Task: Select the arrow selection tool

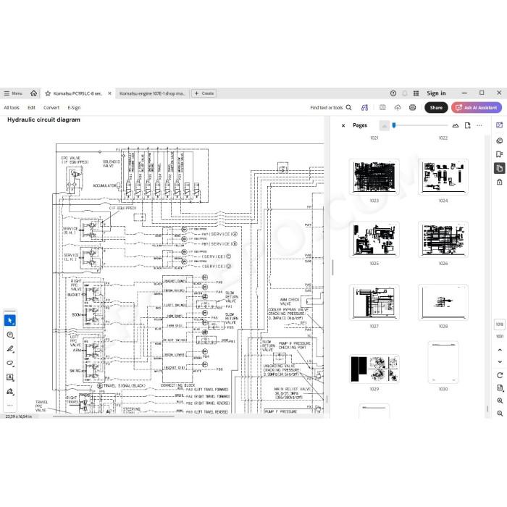Action: pyautogui.click(x=9, y=320)
